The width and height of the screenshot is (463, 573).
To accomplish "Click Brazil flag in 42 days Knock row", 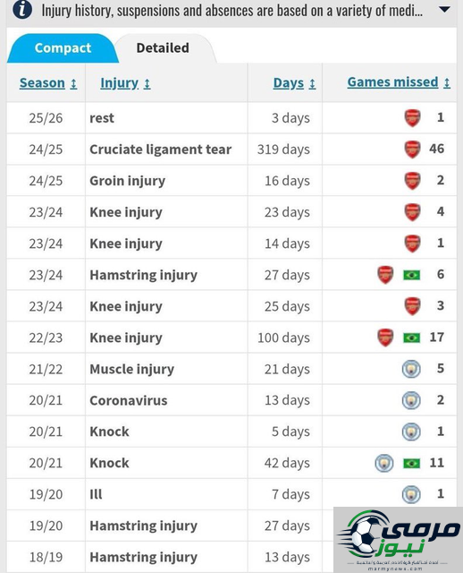I will tap(411, 464).
